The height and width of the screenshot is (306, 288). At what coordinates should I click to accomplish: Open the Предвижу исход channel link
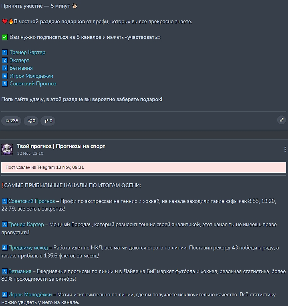click(28, 248)
